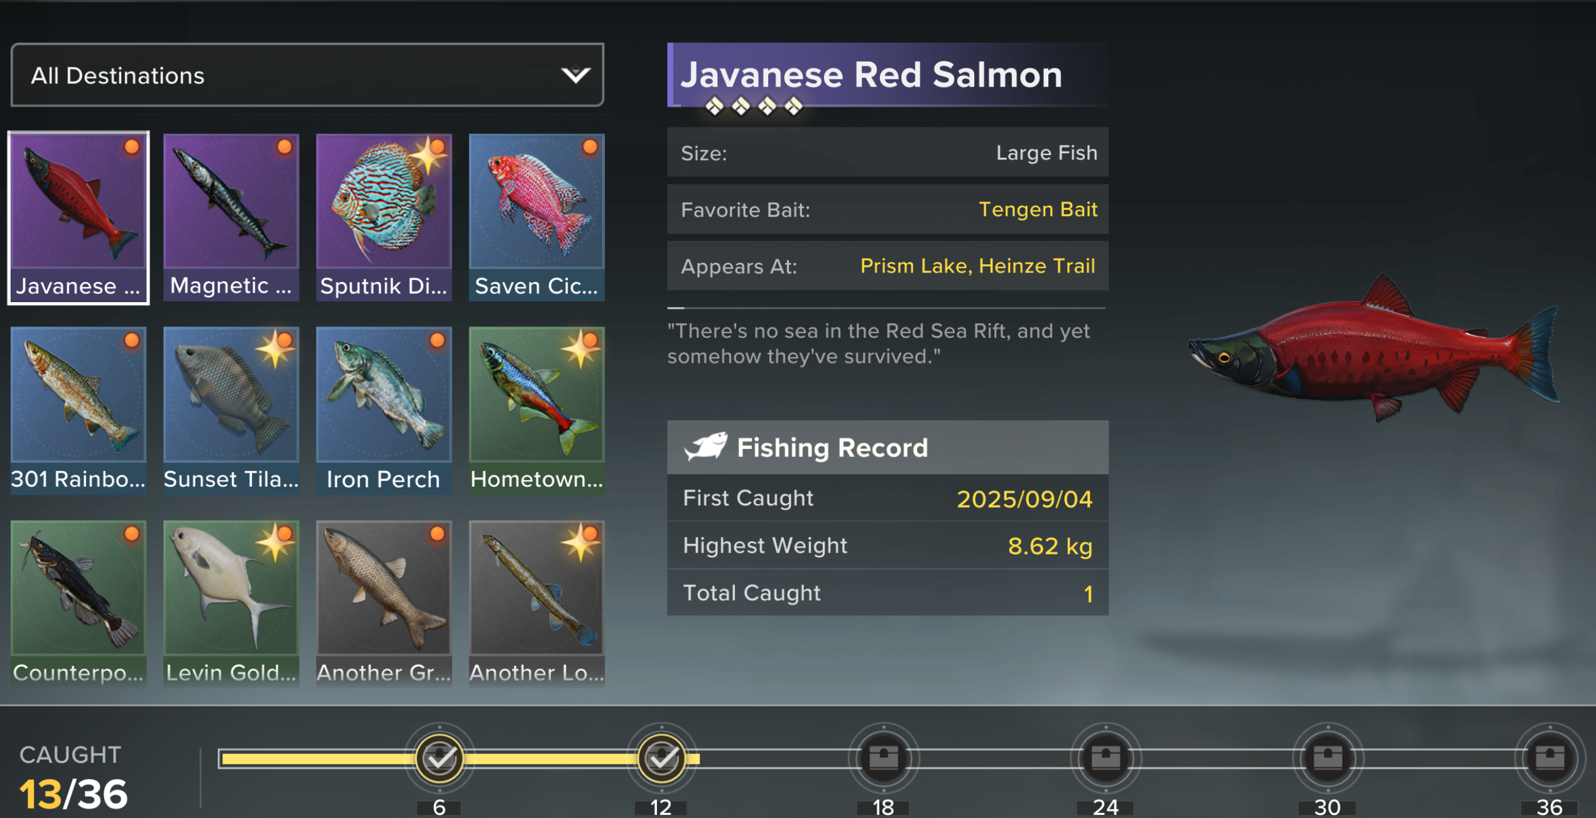Open the Sunset Tilapia fish entry
Viewport: 1596px width, 818px height.
pos(231,411)
